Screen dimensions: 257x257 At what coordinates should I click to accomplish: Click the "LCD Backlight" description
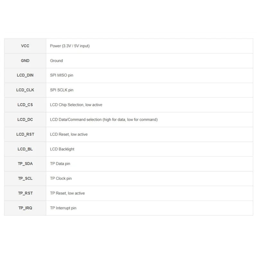tap(62, 149)
